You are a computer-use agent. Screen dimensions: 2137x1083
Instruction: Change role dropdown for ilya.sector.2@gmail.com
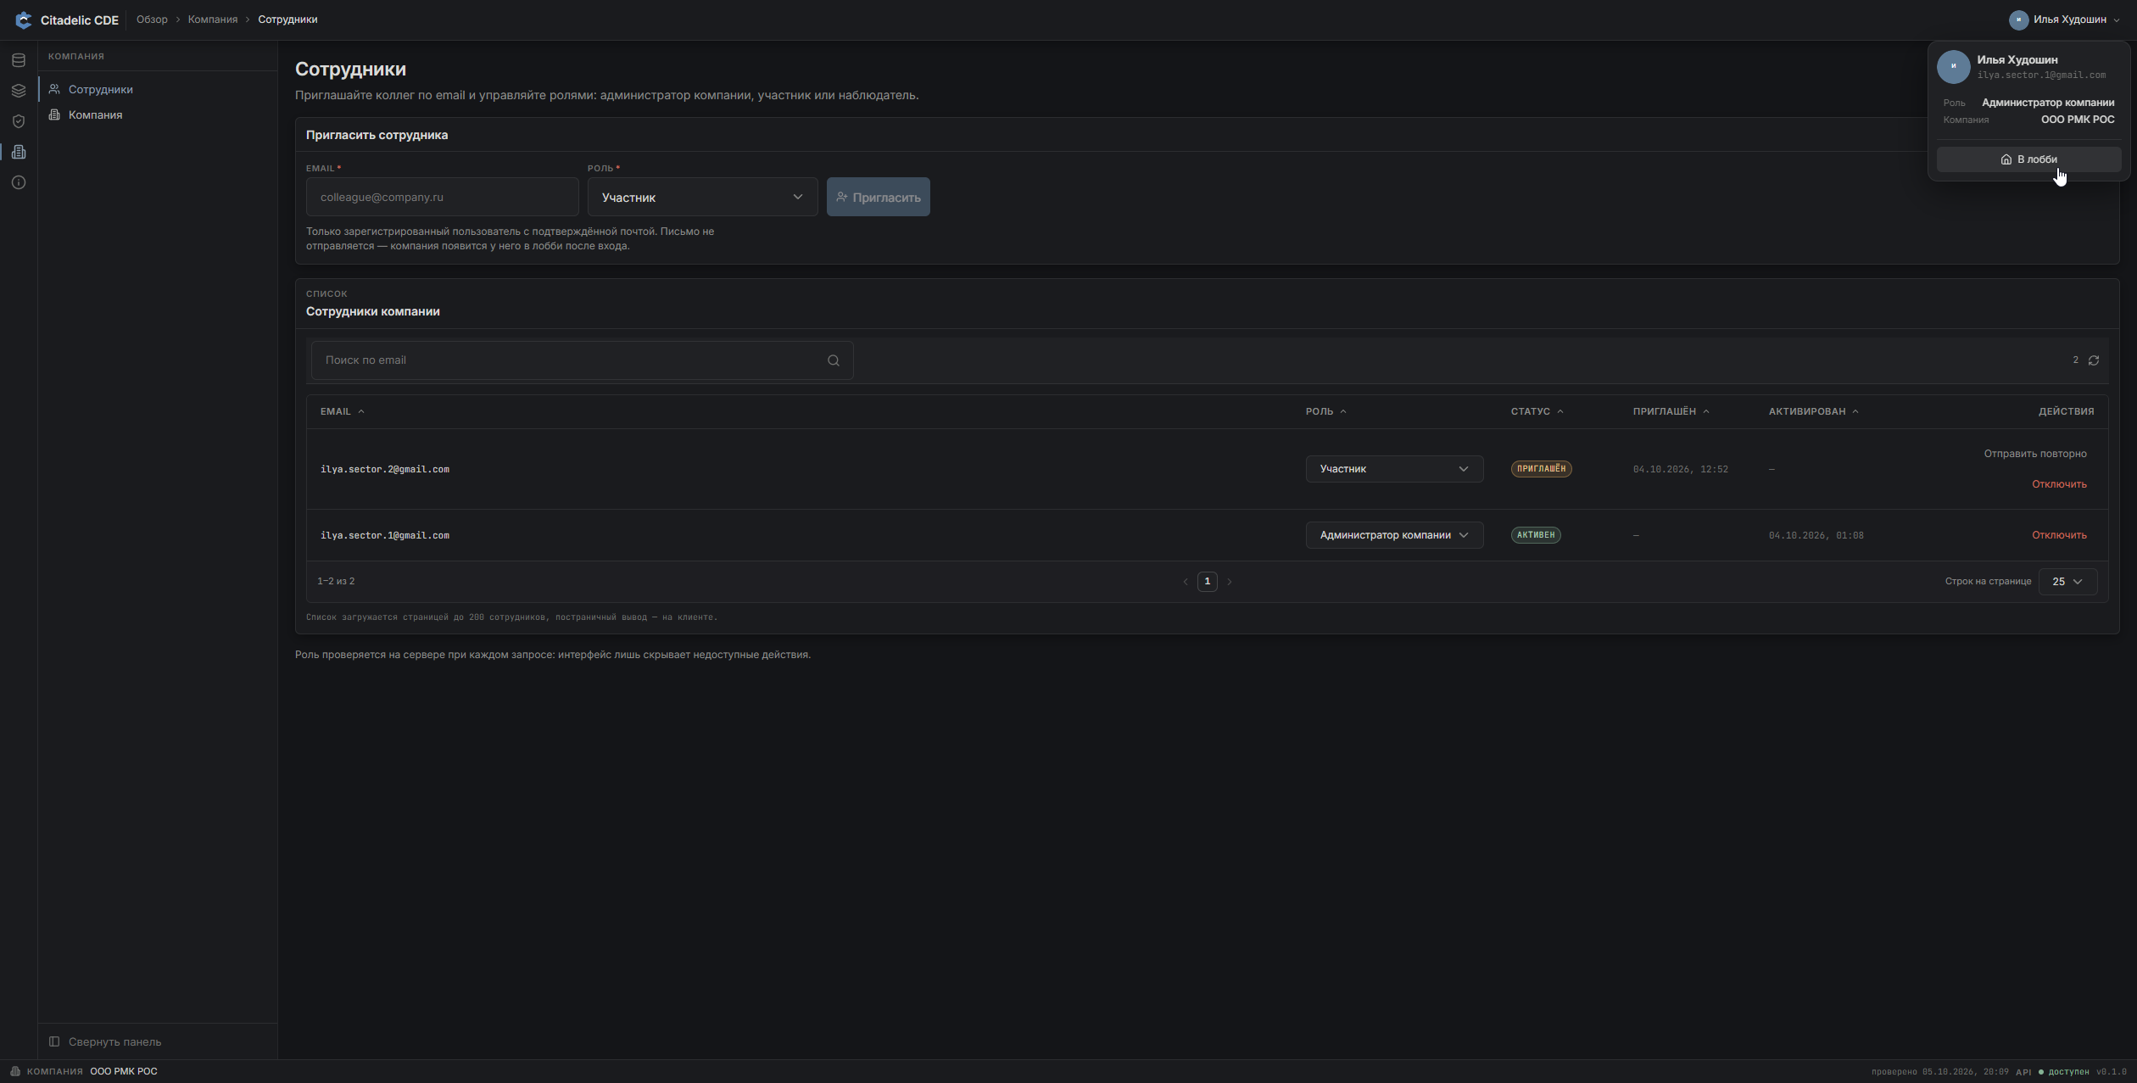1394,469
